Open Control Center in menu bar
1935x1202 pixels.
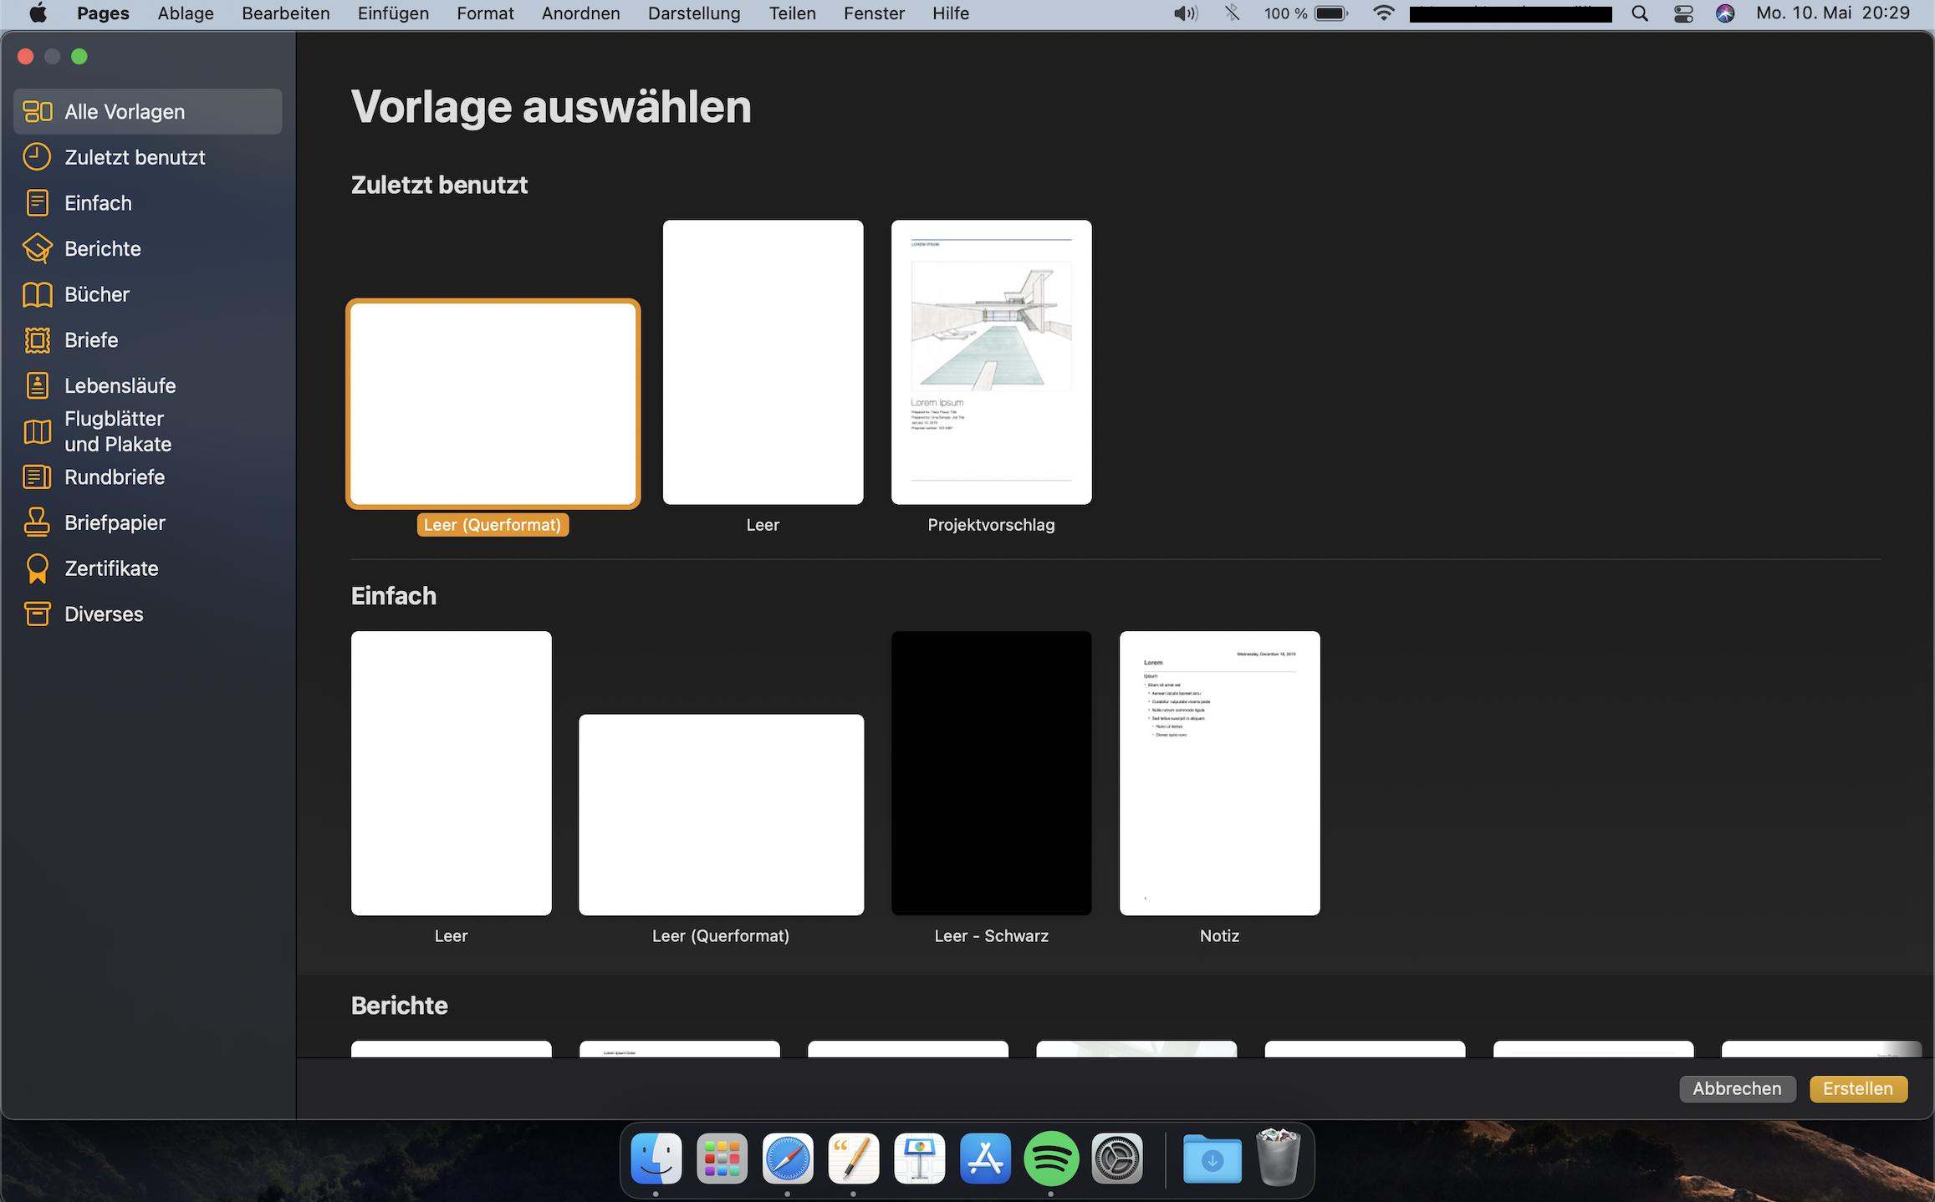(x=1683, y=13)
